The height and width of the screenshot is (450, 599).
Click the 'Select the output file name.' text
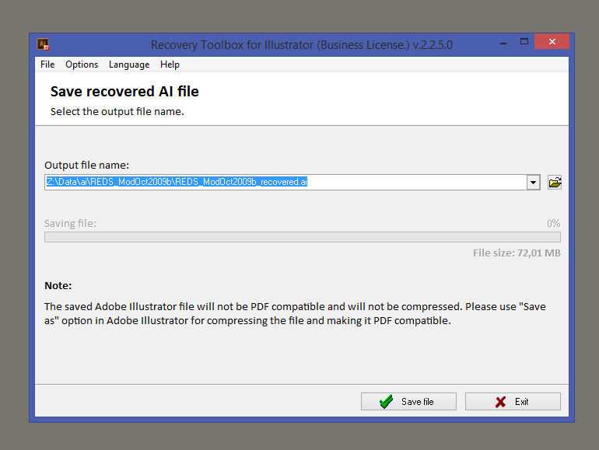pos(117,111)
